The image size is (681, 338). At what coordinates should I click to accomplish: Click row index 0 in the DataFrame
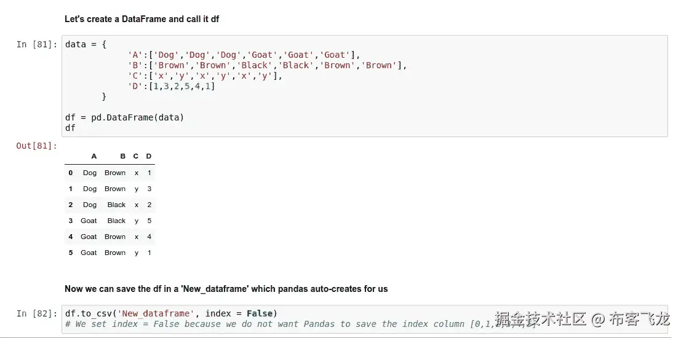(x=71, y=173)
